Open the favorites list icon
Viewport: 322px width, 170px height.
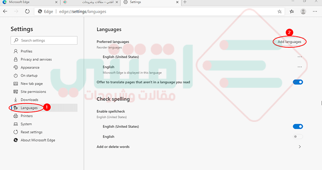pyautogui.click(x=292, y=11)
